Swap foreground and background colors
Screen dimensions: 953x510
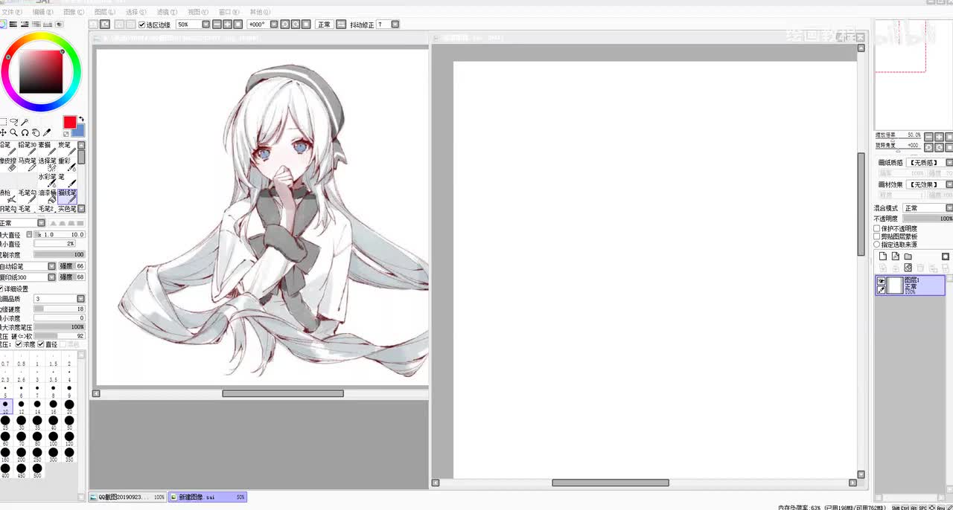[x=81, y=119]
